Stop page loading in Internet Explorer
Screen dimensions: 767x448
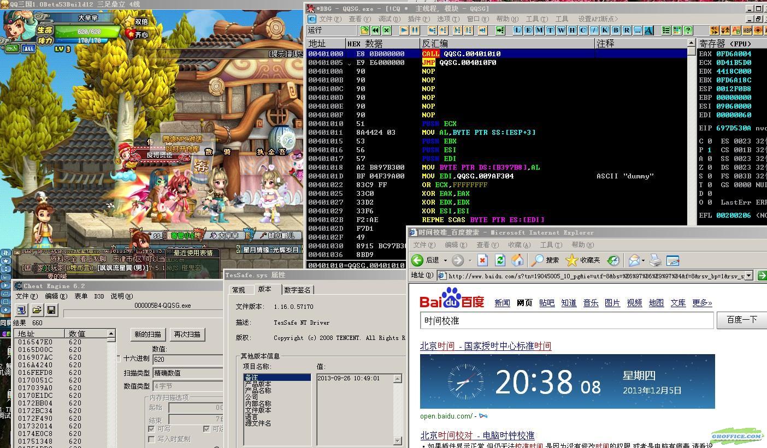tap(482, 260)
